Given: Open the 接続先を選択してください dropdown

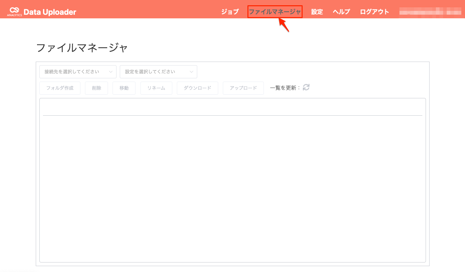Looking at the screenshot, I should [x=78, y=71].
